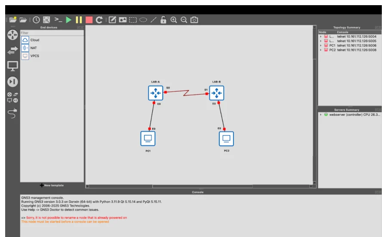Select telnet 10.161.112.126:5008 row
The image size is (387, 237).
point(356,50)
